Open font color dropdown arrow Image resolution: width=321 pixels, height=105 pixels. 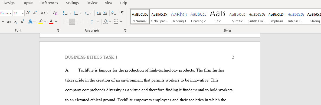[x=56, y=21]
